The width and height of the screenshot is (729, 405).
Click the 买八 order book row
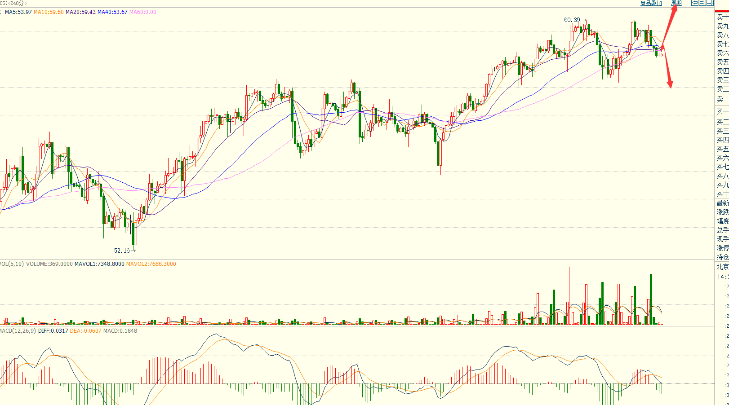point(722,176)
